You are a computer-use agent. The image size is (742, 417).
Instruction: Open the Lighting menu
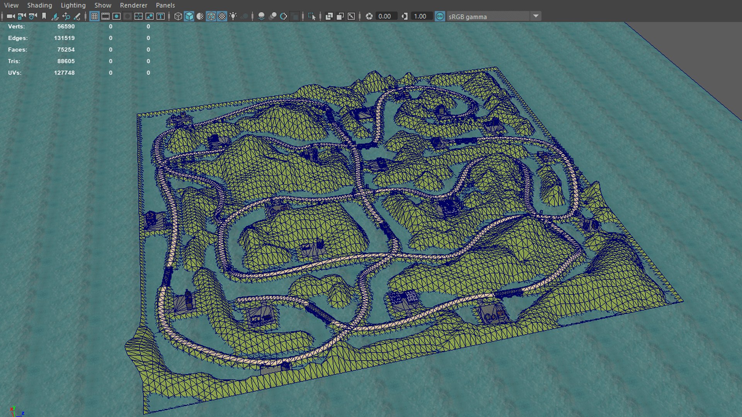[73, 5]
